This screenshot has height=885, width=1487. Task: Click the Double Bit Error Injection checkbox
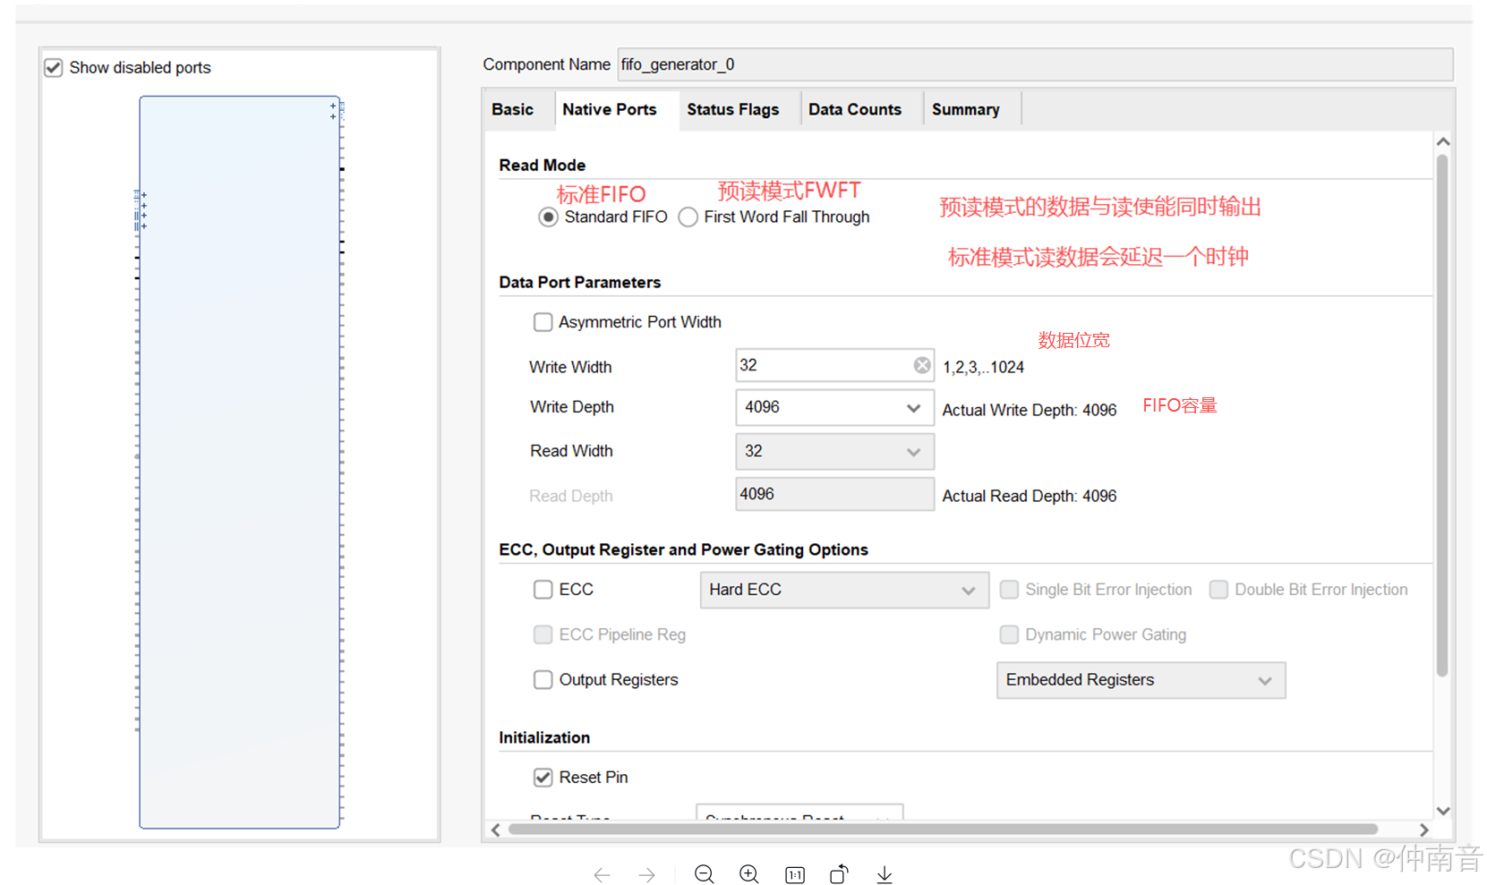tap(1218, 590)
